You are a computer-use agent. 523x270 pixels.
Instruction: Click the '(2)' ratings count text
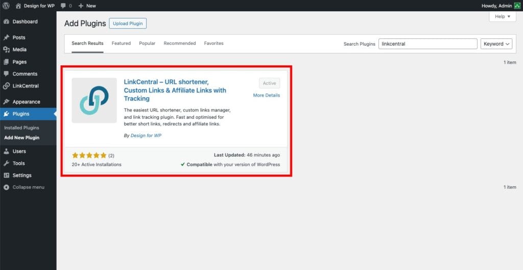[111, 156]
